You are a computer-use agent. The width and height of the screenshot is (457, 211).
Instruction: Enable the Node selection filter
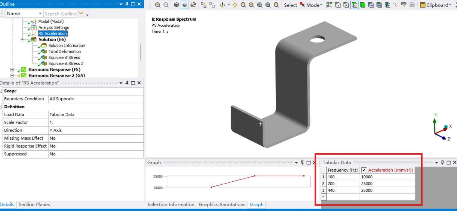(371, 5)
